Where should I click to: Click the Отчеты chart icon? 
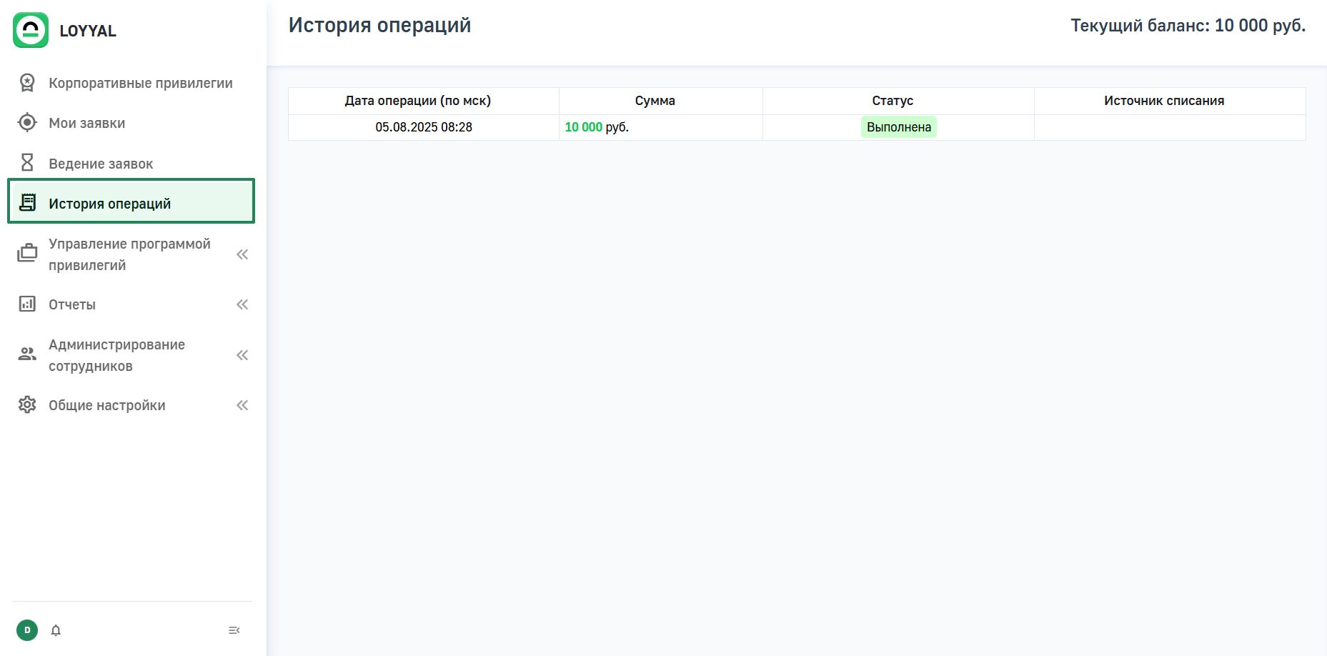pos(27,304)
